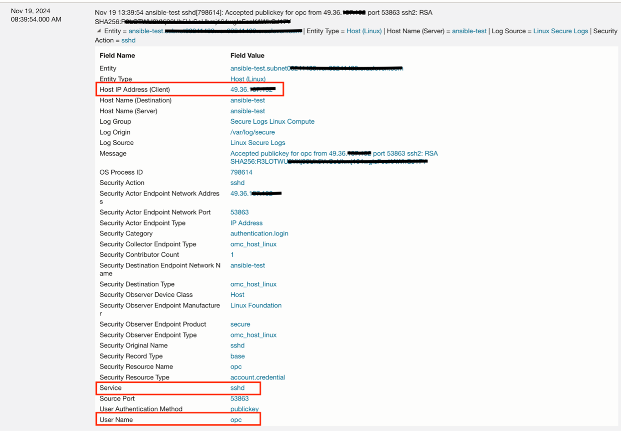
Task: Click the Security Observer Endpoint Product value secure
Action: tap(240, 324)
